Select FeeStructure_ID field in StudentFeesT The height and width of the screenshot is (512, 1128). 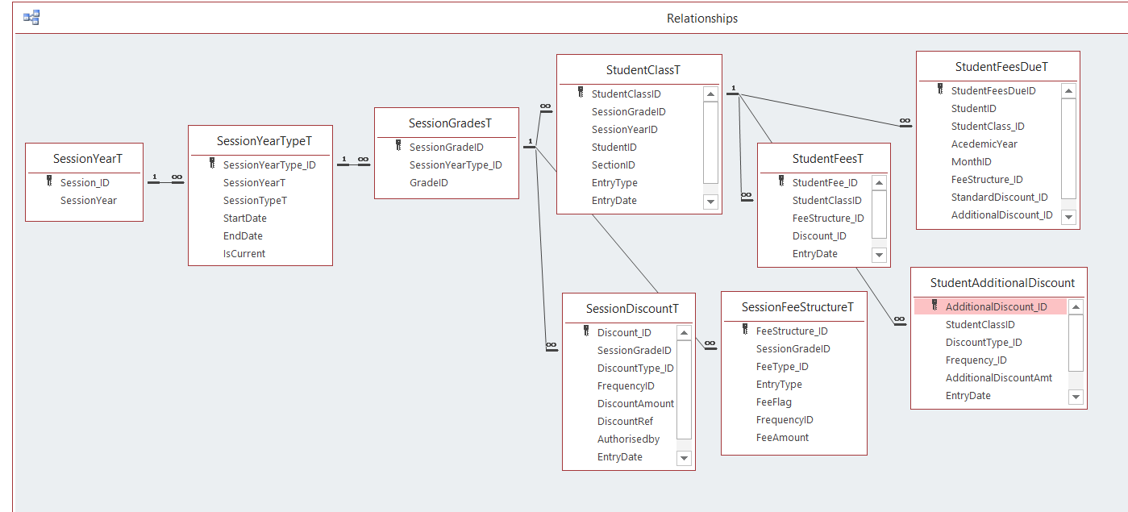[x=828, y=218]
